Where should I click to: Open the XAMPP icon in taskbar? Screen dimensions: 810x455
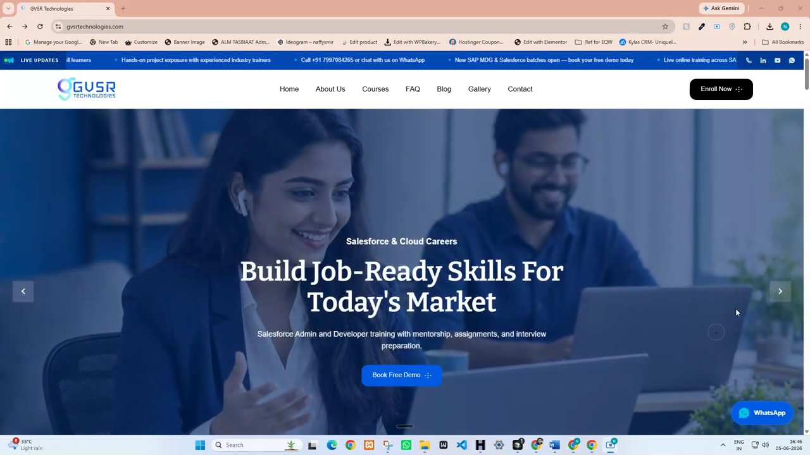click(x=369, y=445)
